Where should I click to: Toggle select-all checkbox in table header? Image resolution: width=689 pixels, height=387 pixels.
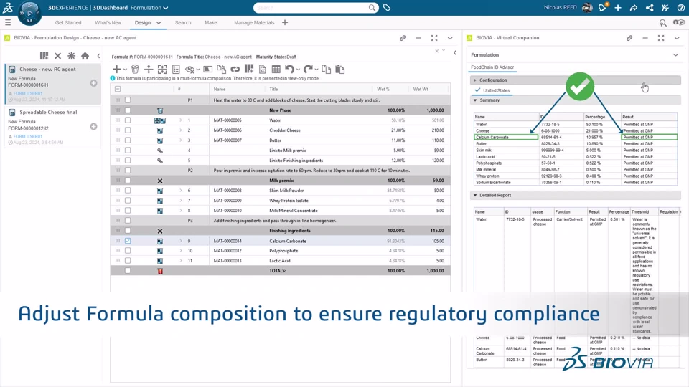(x=117, y=89)
